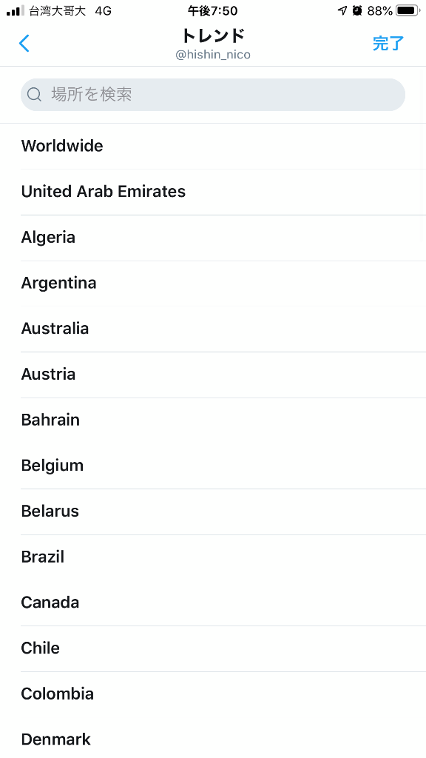Tap the battery icon in status bar
The image size is (426, 758).
(408, 10)
